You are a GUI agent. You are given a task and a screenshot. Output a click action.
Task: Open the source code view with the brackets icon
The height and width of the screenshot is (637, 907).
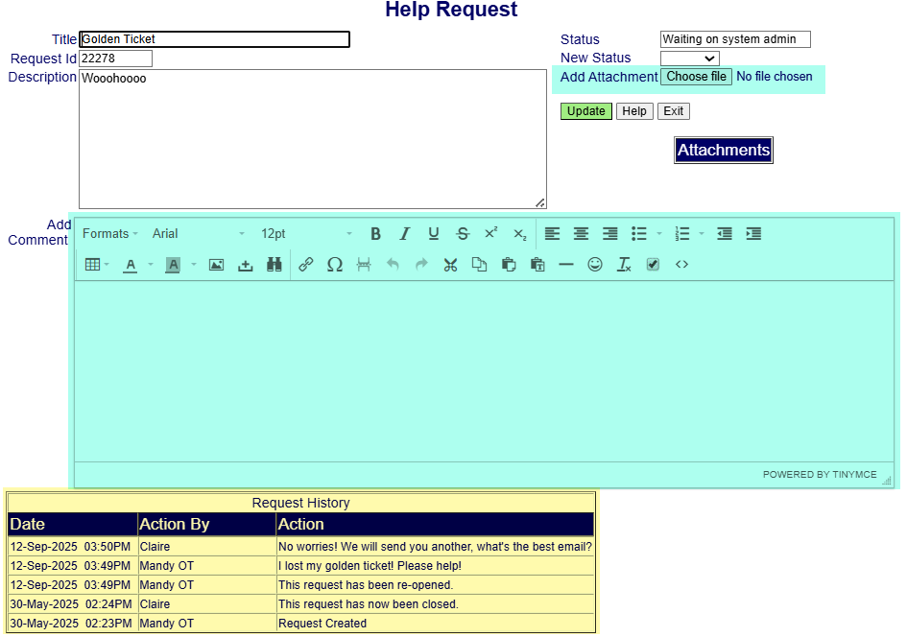[681, 264]
